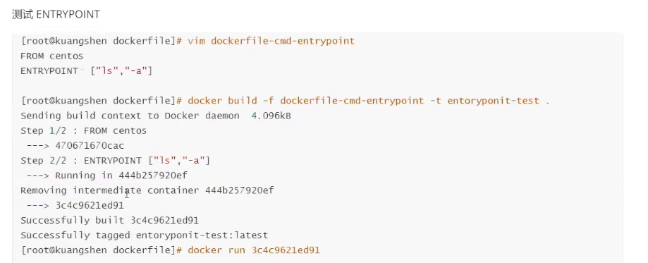Click the "Running in 444b257920ef" line
This screenshot has height=263, width=648.
(121, 176)
